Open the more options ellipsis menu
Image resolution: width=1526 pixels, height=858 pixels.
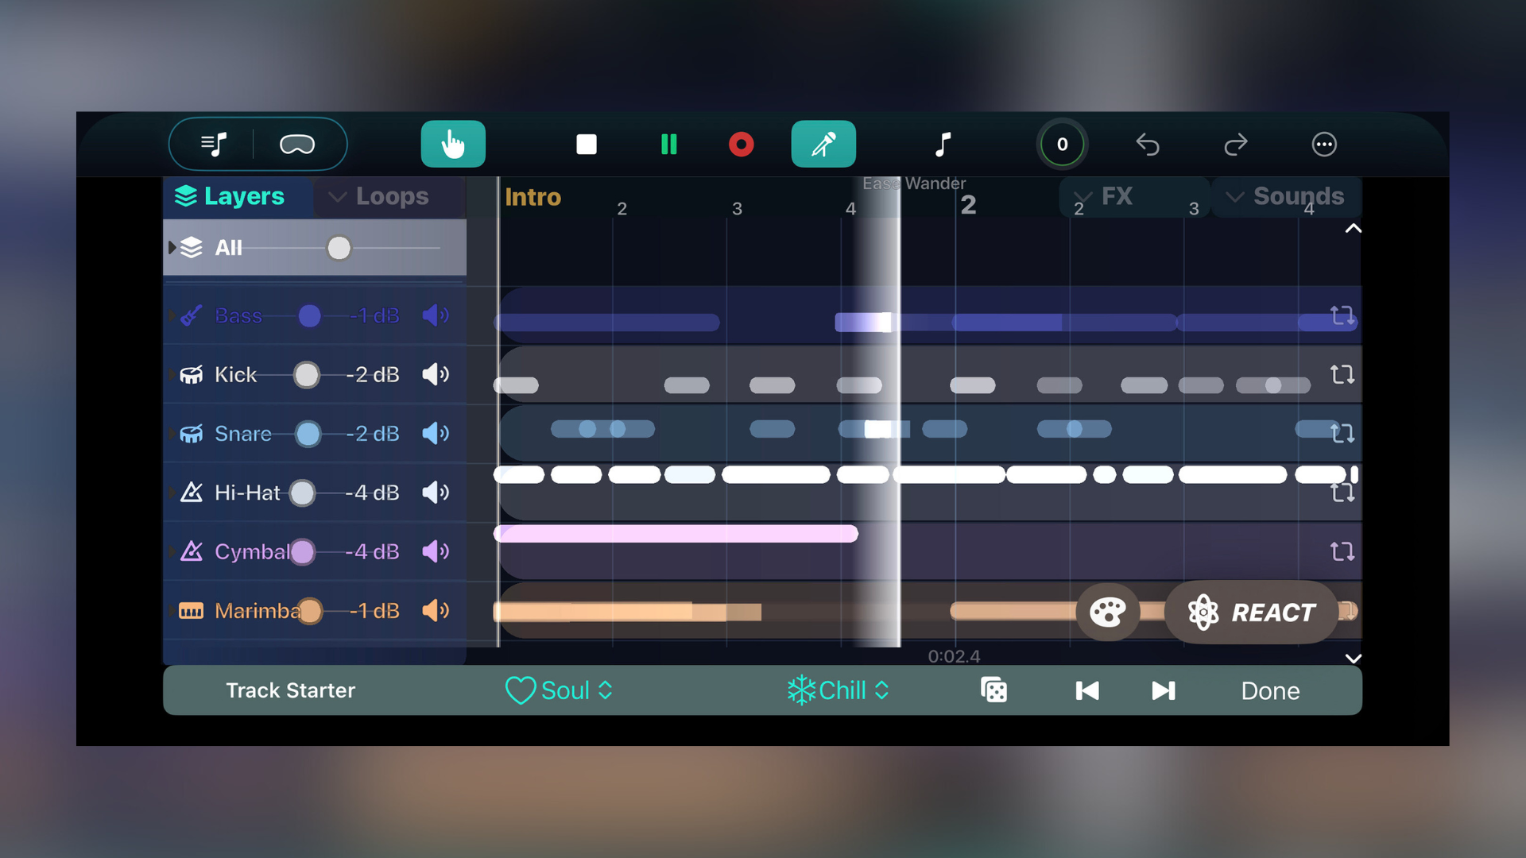[x=1324, y=145]
